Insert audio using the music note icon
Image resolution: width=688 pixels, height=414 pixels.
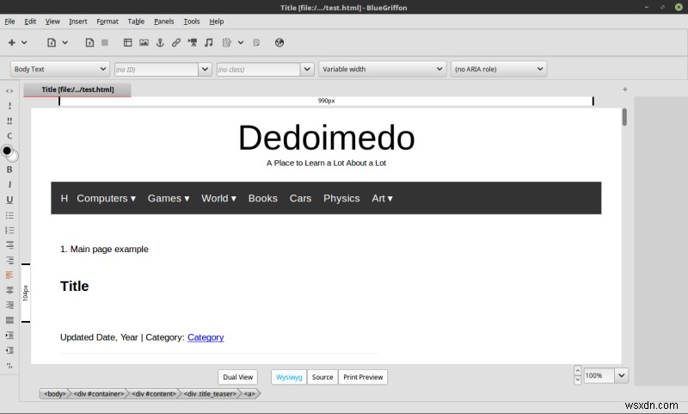[210, 42]
